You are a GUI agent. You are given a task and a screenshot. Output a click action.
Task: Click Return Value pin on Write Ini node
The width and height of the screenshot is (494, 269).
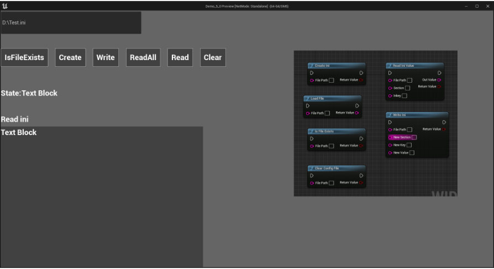tap(444, 129)
